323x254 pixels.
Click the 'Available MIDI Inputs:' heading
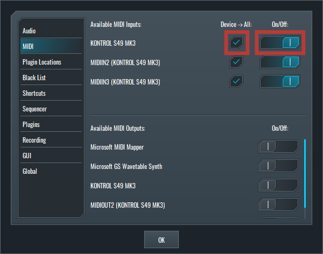116,25
